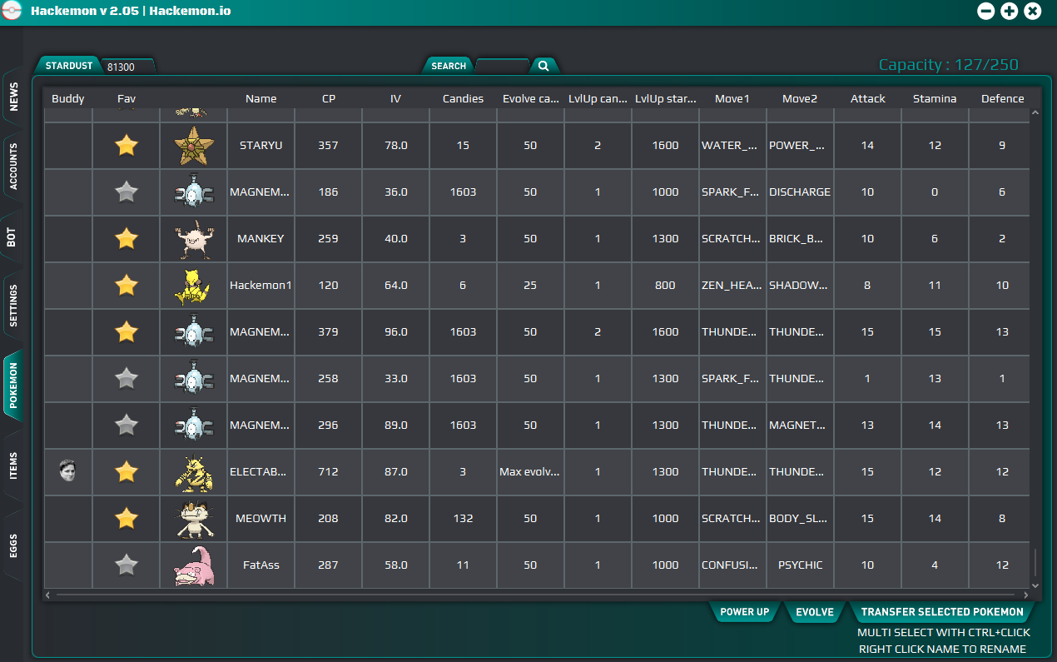Click the Mankey sprite icon
Image resolution: width=1057 pixels, height=662 pixels.
[x=193, y=239]
